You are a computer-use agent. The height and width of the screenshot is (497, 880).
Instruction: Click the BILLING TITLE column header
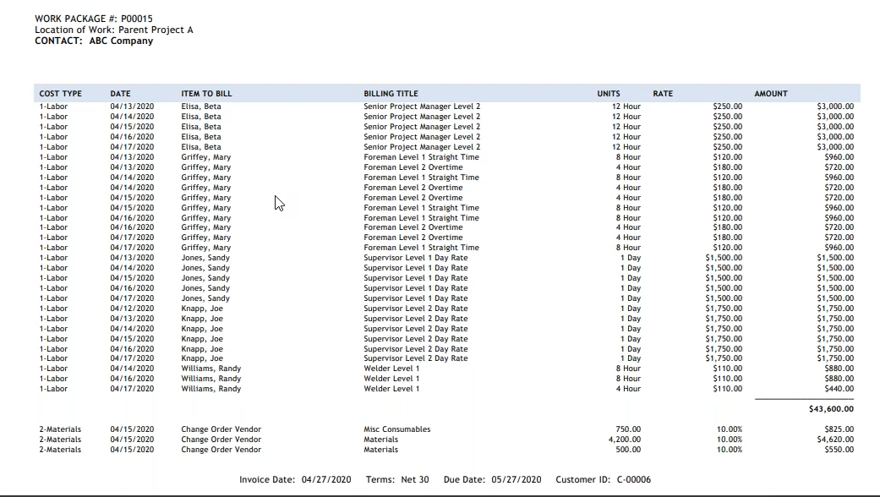(391, 94)
